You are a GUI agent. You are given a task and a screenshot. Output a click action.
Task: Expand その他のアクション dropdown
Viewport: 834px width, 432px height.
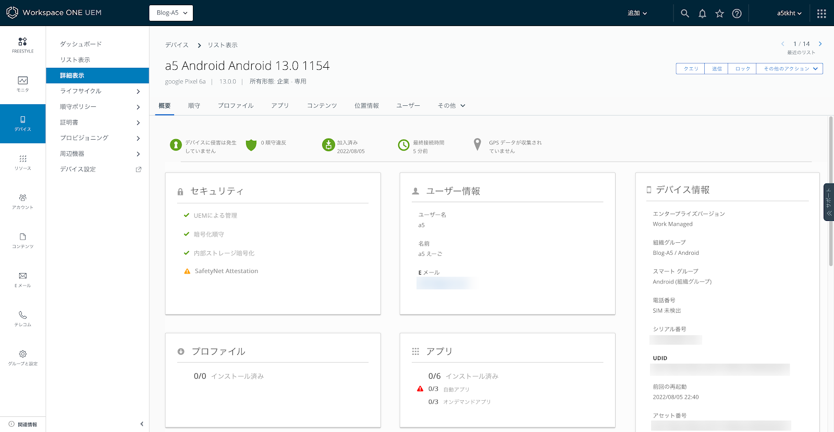click(790, 69)
